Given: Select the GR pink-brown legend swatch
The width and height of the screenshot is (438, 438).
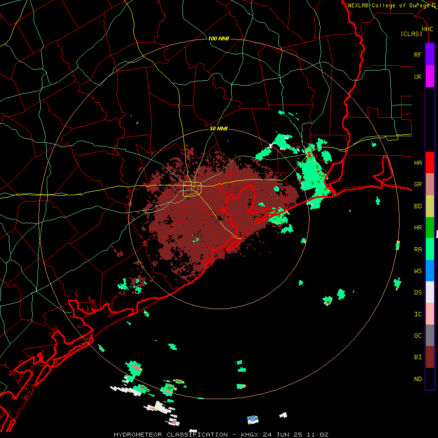Looking at the screenshot, I should (430, 184).
